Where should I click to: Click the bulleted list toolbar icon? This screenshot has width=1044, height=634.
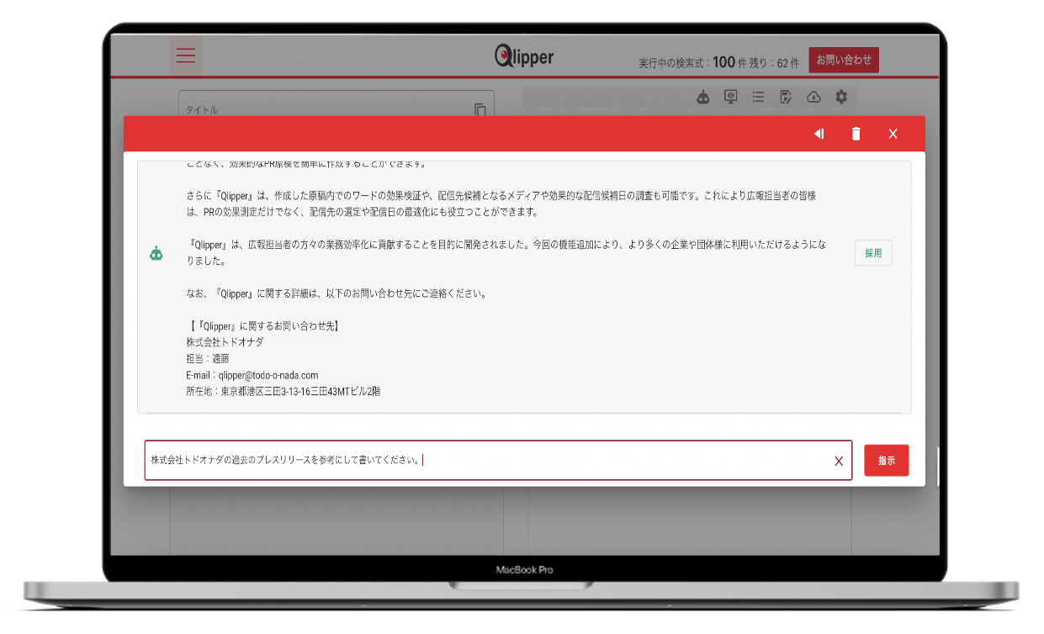(x=758, y=98)
